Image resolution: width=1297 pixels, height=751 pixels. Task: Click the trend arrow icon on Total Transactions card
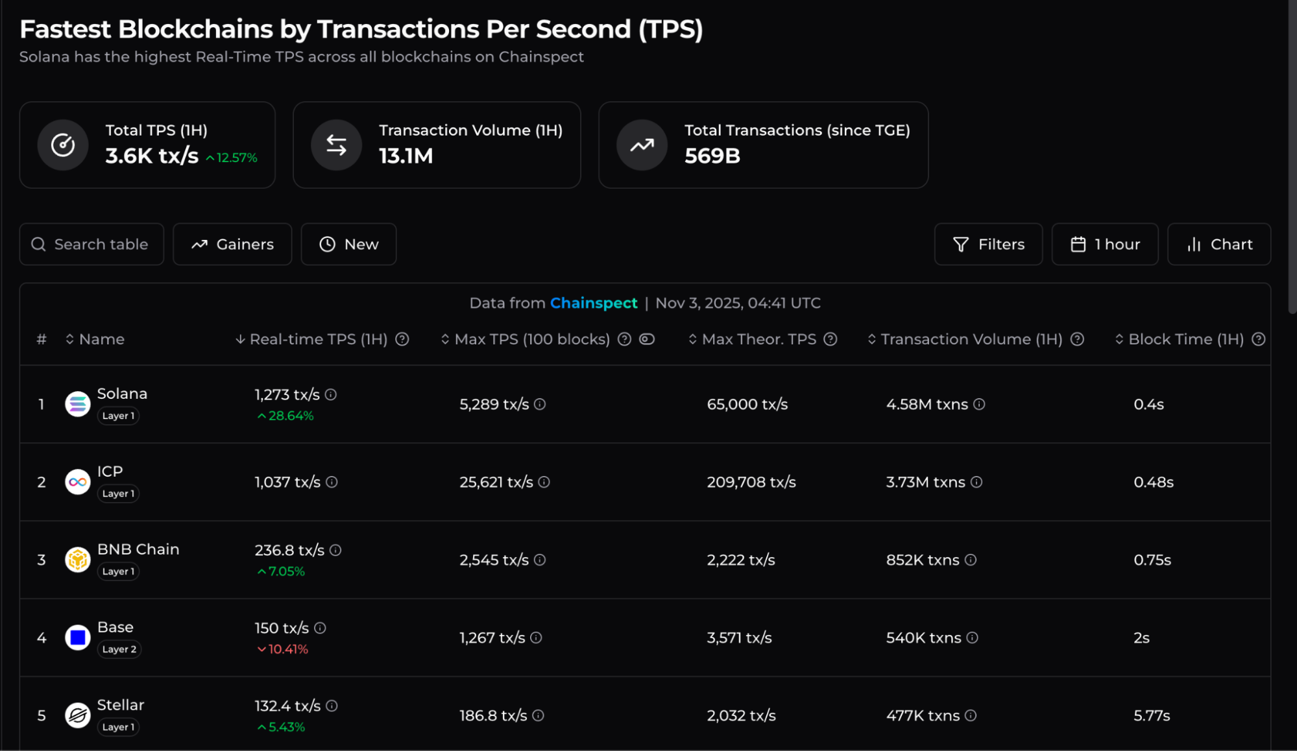[641, 145]
